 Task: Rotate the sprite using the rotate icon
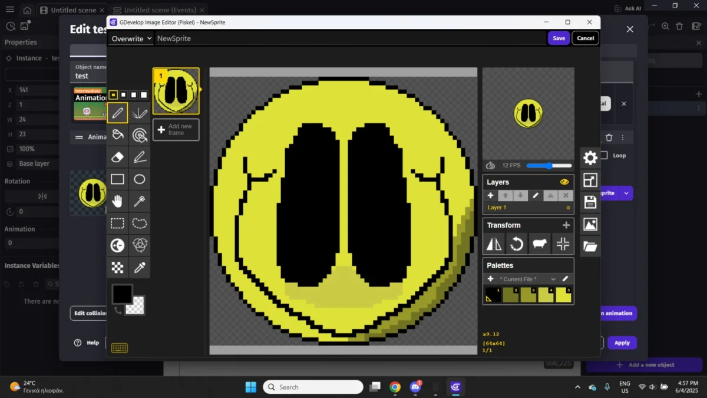[517, 244]
